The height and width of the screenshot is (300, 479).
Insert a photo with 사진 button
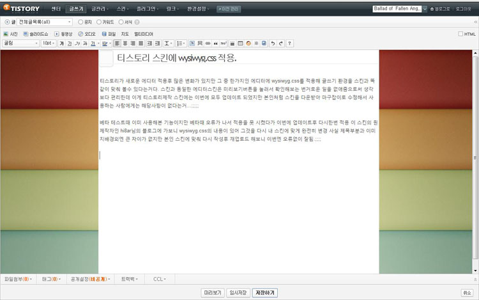[10, 34]
